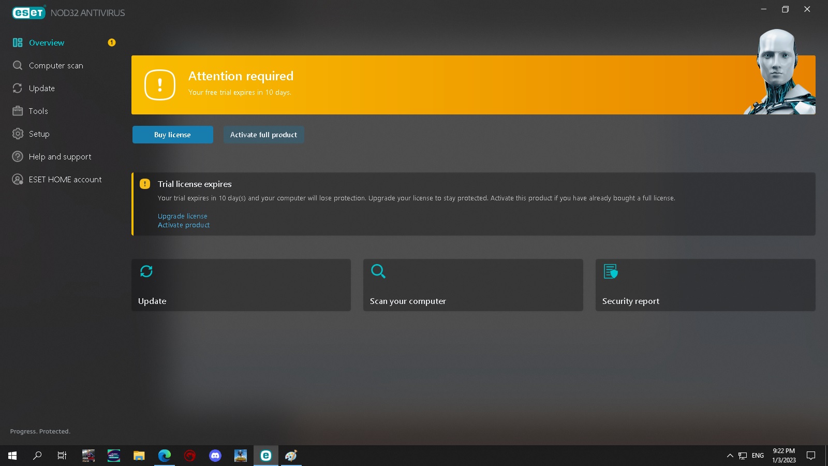Minimize the ESET window
The image size is (828, 466).
click(x=763, y=9)
